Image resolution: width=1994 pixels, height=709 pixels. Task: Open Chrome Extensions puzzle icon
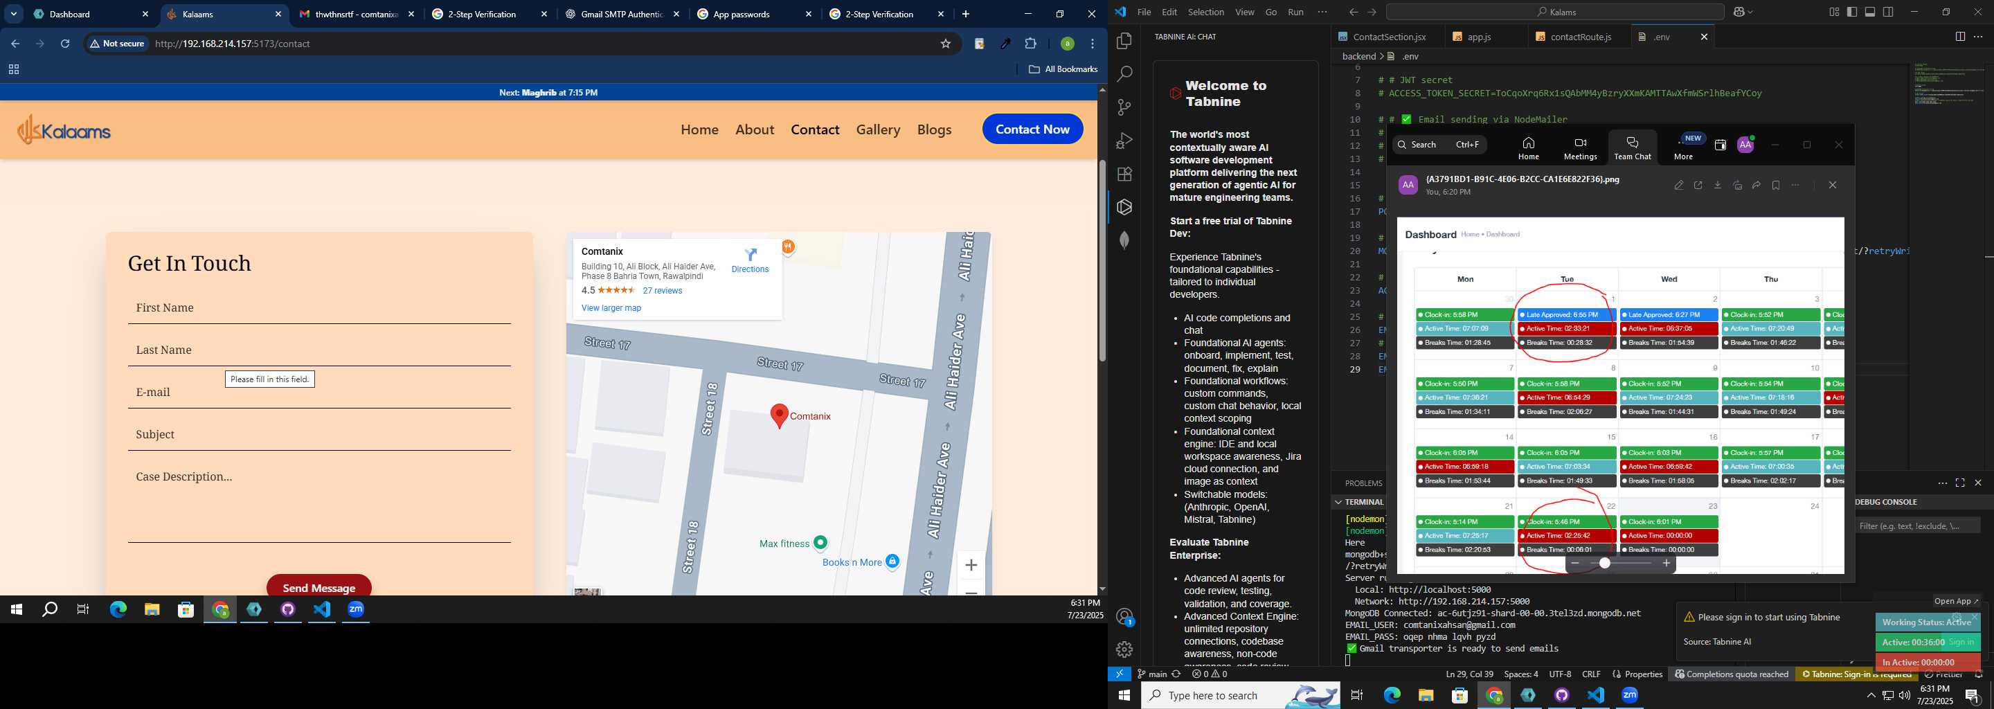[x=1030, y=44]
